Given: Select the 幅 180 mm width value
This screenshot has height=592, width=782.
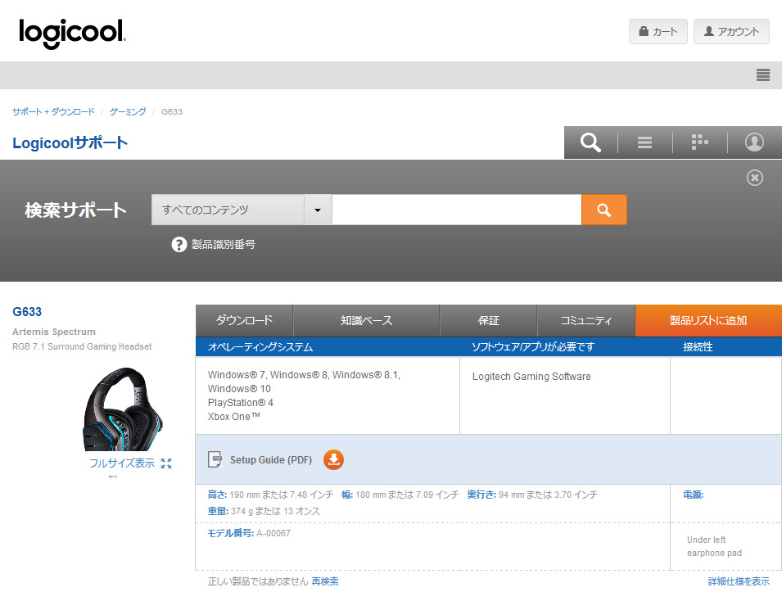Looking at the screenshot, I should click(x=407, y=495).
